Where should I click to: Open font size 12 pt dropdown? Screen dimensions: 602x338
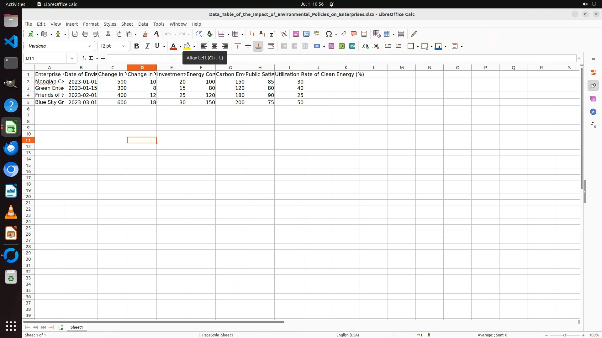coord(124,46)
